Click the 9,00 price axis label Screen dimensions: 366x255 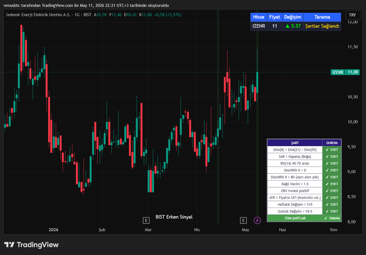[x=352, y=172]
